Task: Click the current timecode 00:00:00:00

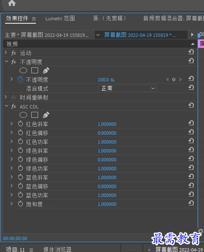Action: tap(15, 238)
